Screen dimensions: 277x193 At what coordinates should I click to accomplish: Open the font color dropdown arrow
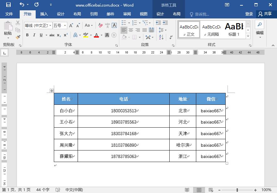[x=101, y=35]
